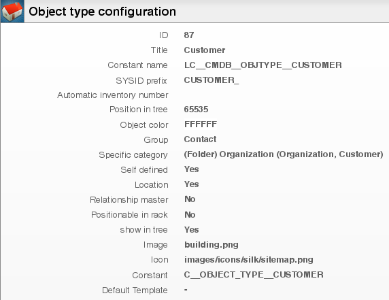Click the Positionable in rack No value

(x=190, y=215)
